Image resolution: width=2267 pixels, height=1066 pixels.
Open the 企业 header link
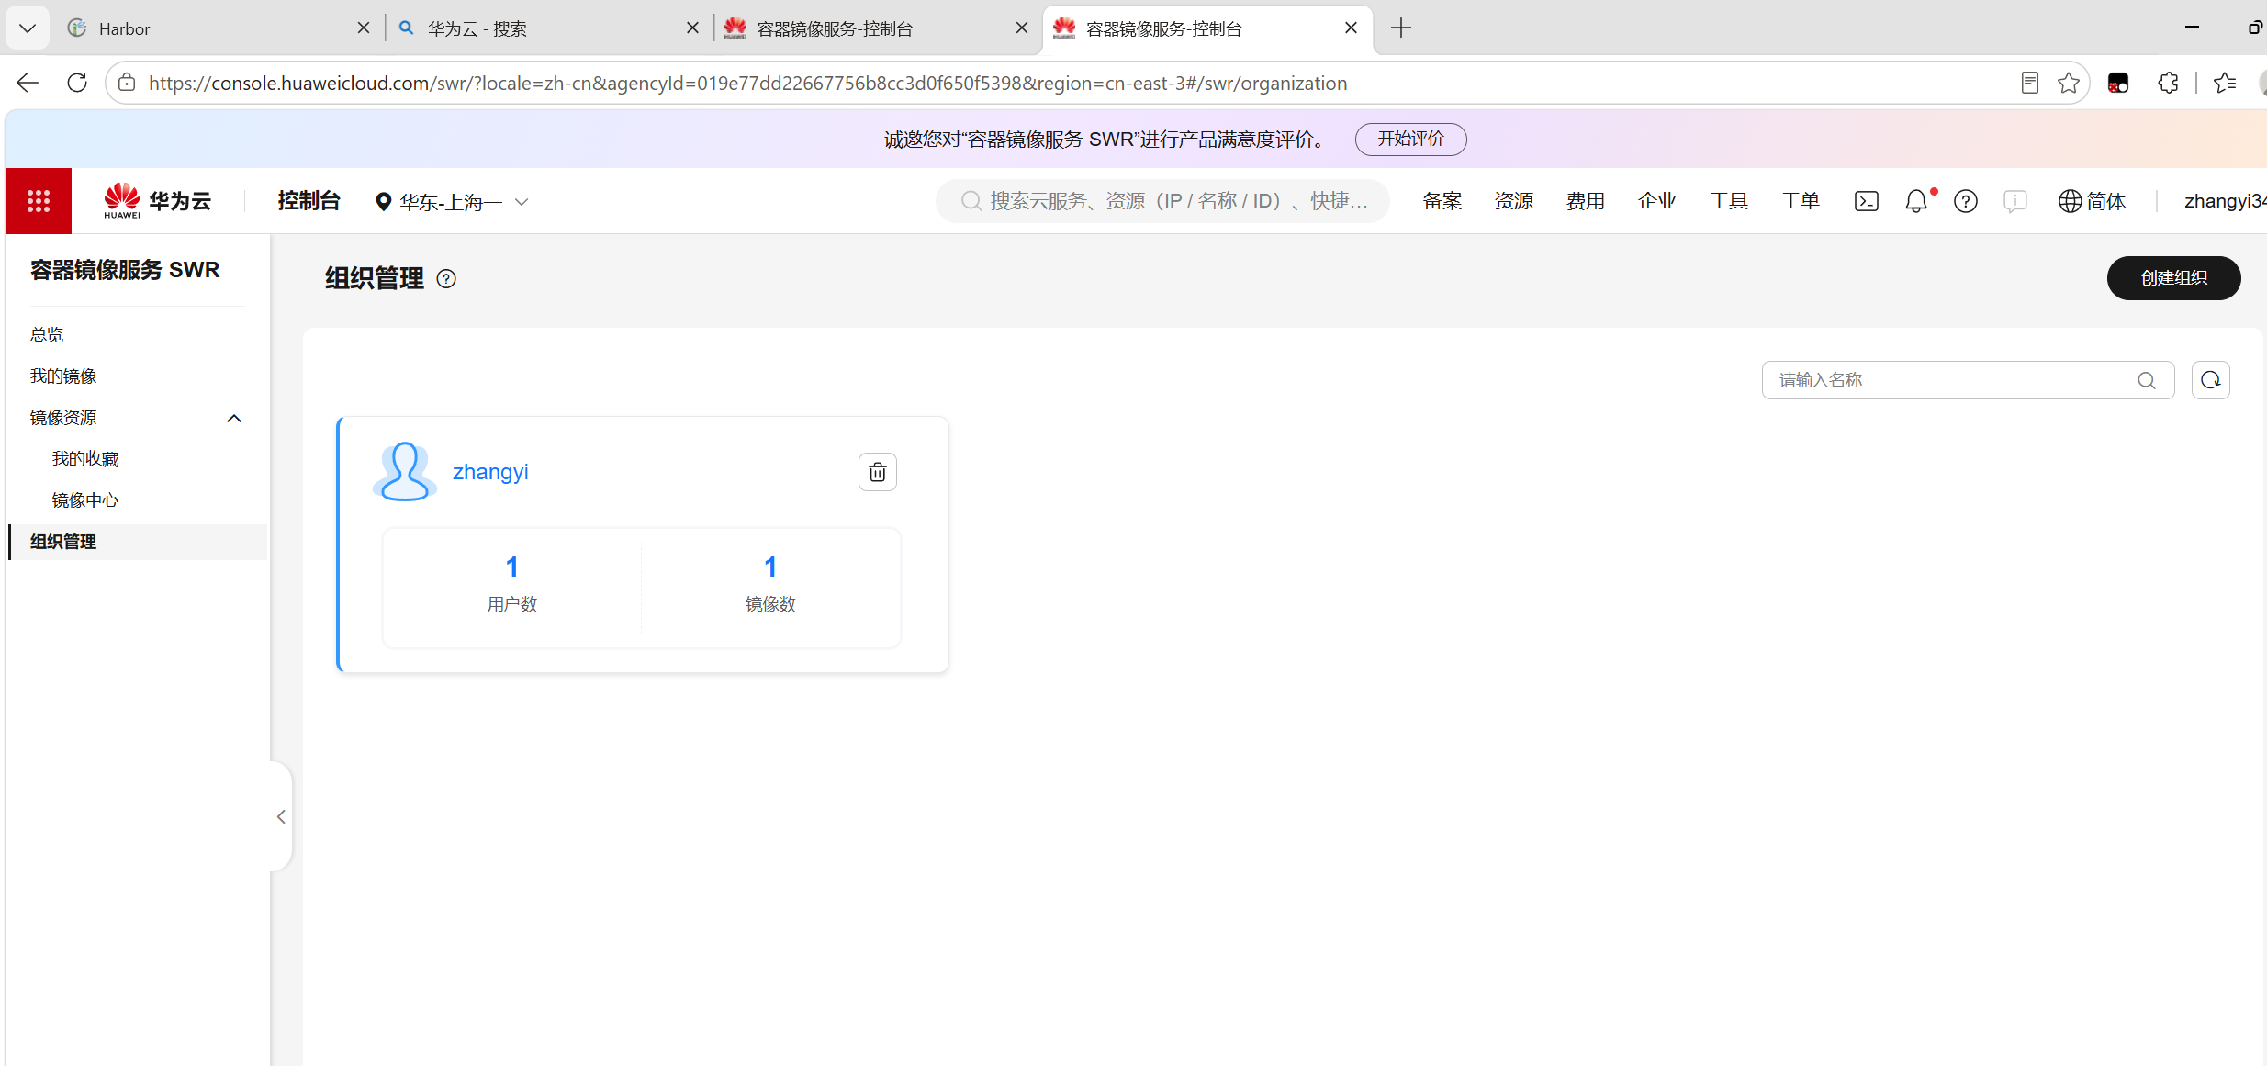(x=1657, y=201)
